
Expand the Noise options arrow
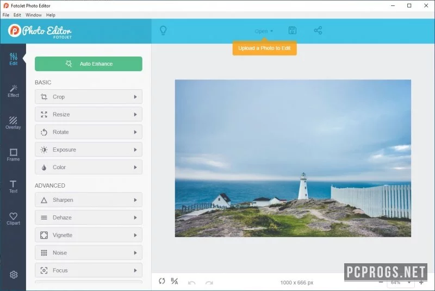(x=135, y=253)
